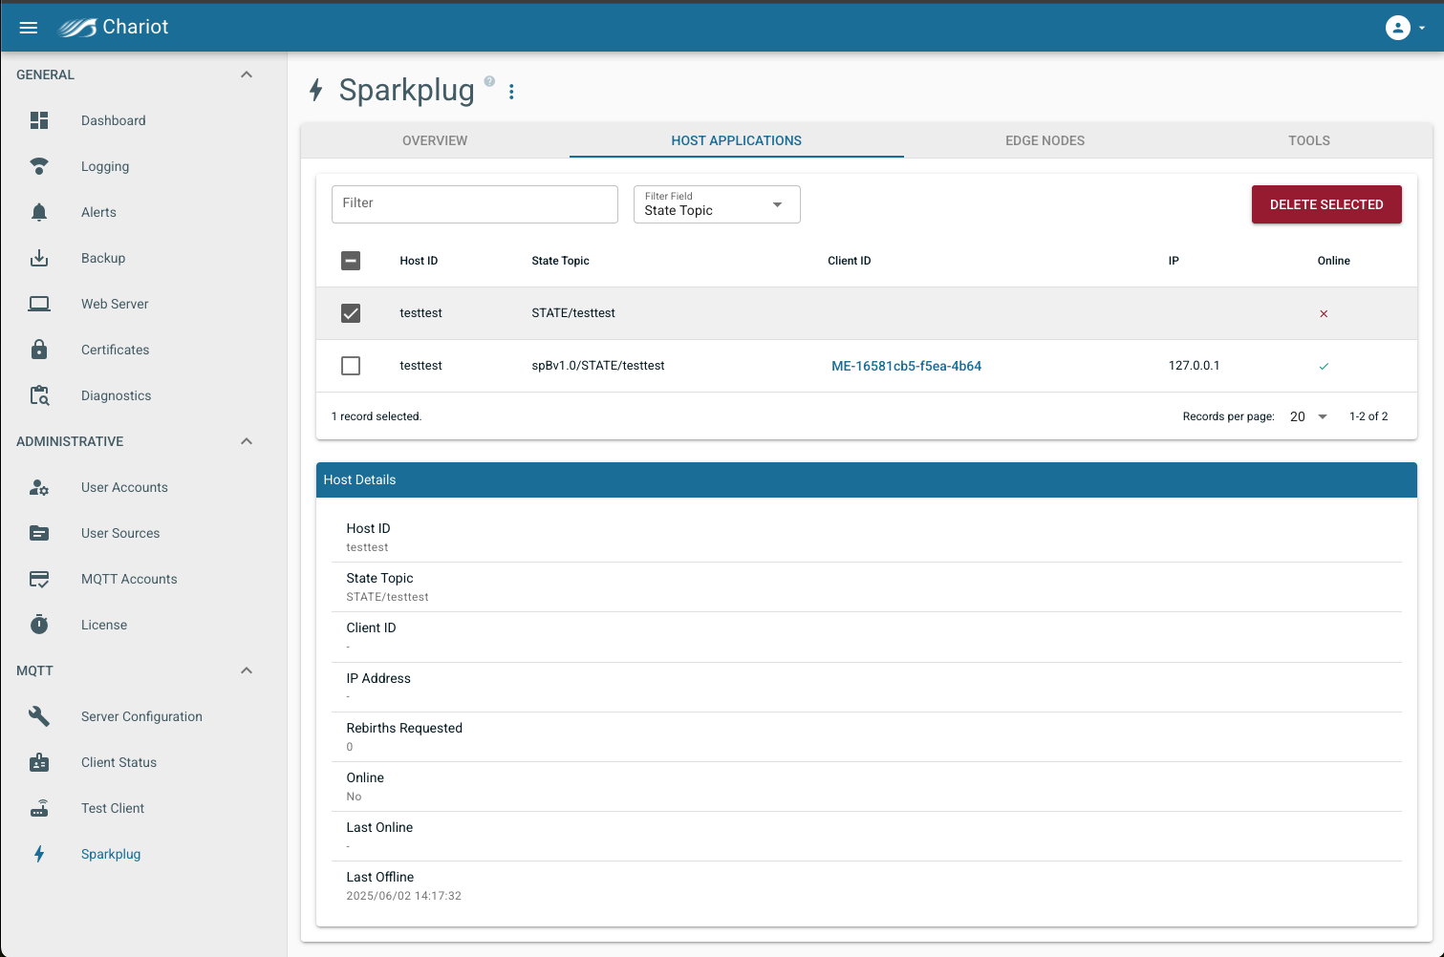Click the green check online status icon
This screenshot has width=1444, height=957.
click(x=1324, y=366)
